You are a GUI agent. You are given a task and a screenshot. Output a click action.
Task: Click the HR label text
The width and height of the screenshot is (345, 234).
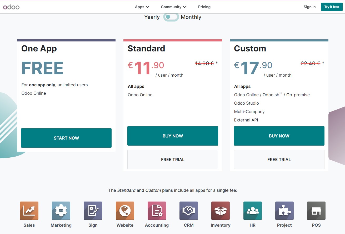coord(253,225)
